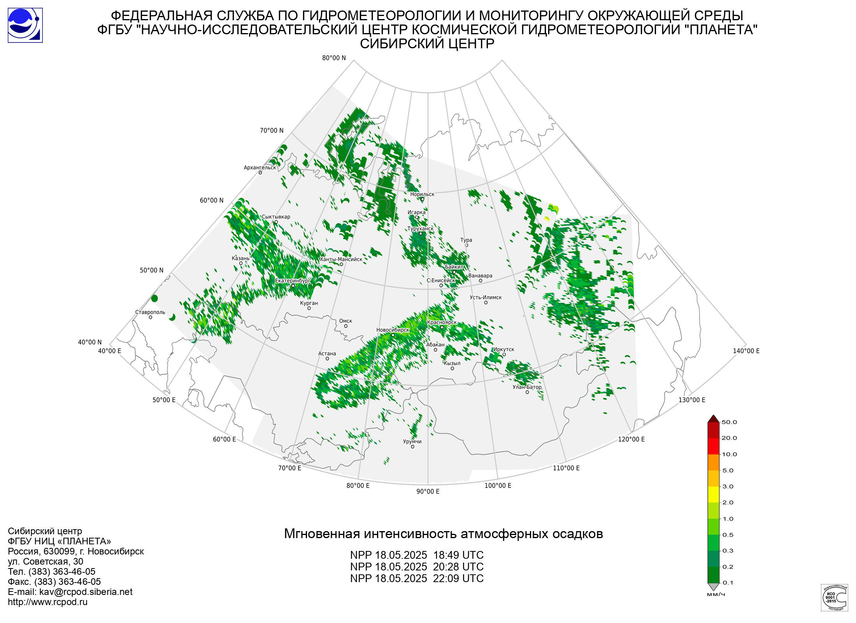Pick the orange 5.0–10.0 legend swatch
Screen dimensions: 856x623
[x=713, y=462]
